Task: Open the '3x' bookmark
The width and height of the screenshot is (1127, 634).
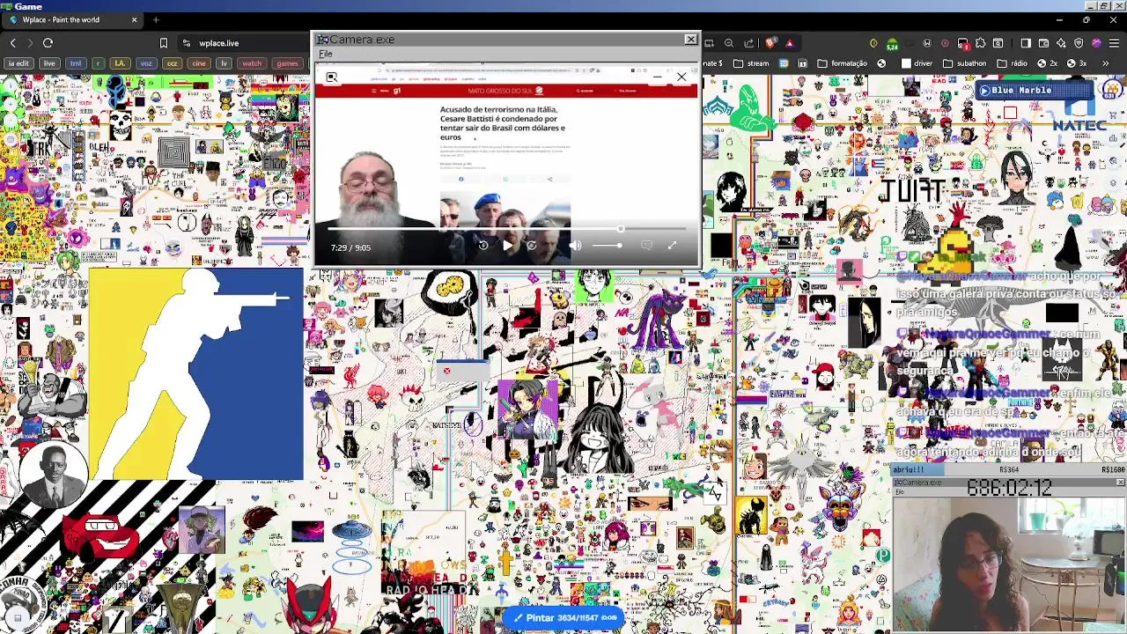Action: [x=1076, y=63]
